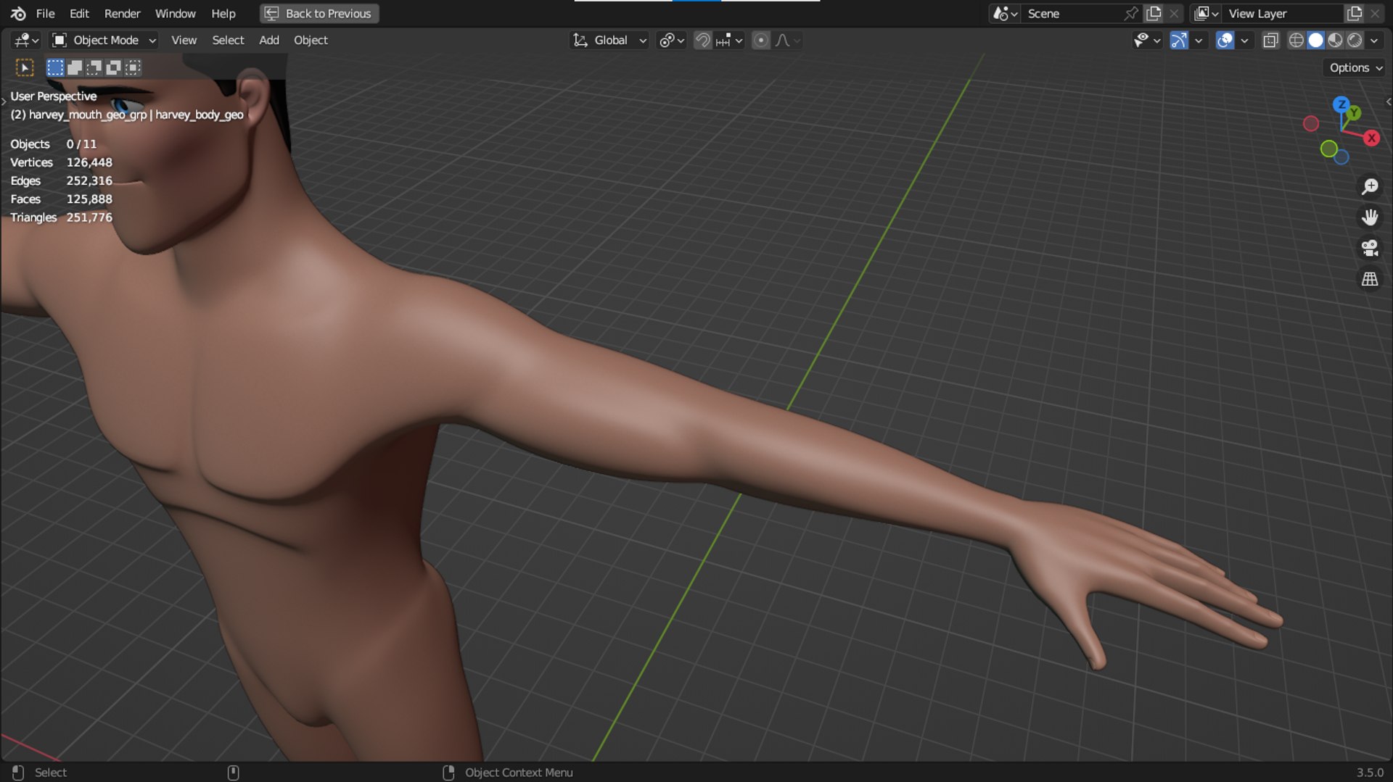Toggle proportional editing
The width and height of the screenshot is (1393, 782).
tap(760, 41)
